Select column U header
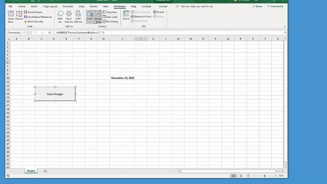Image resolution: width=327 pixels, height=184 pixels. (x=277, y=39)
